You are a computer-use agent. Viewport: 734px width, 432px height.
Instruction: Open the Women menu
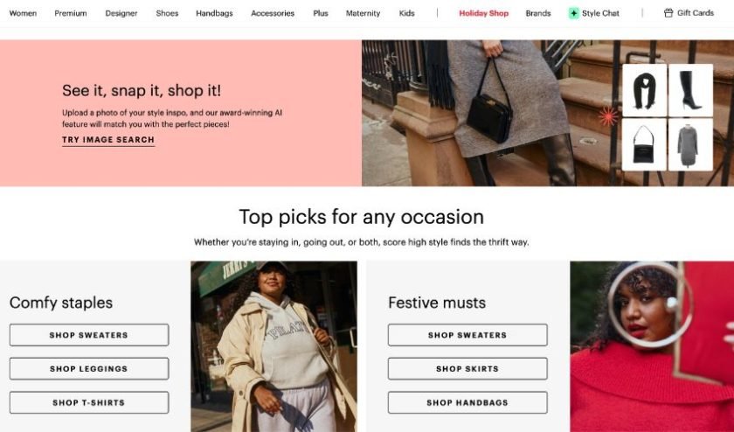[23, 13]
